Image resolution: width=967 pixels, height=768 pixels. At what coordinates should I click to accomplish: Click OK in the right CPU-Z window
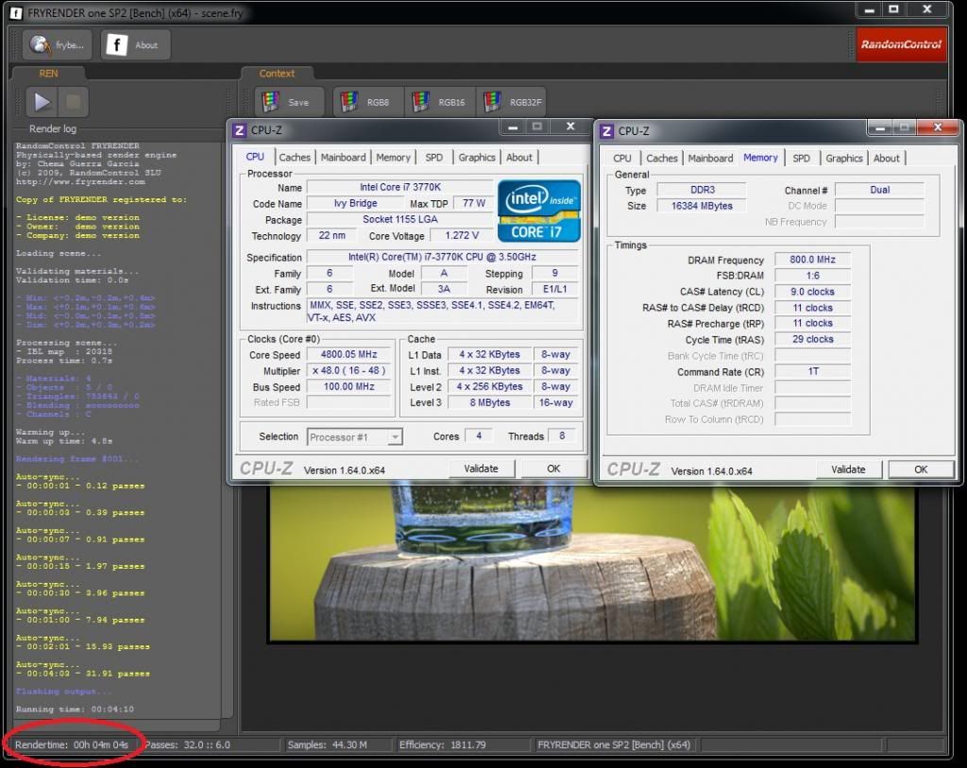[920, 469]
